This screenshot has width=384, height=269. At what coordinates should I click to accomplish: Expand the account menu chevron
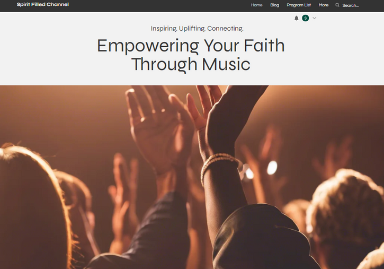point(315,18)
